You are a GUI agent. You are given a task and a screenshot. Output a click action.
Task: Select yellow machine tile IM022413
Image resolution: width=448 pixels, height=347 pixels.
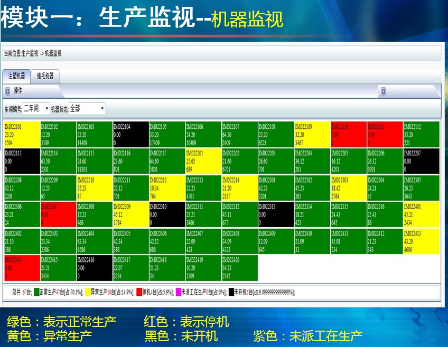click(421, 241)
